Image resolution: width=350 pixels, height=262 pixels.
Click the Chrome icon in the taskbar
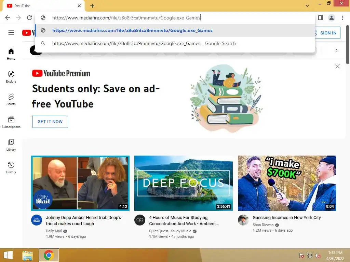(x=49, y=255)
